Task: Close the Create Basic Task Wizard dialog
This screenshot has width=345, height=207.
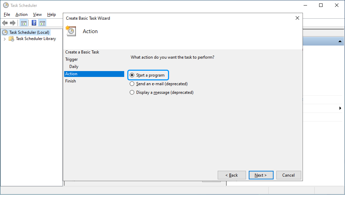Action: 297,18
